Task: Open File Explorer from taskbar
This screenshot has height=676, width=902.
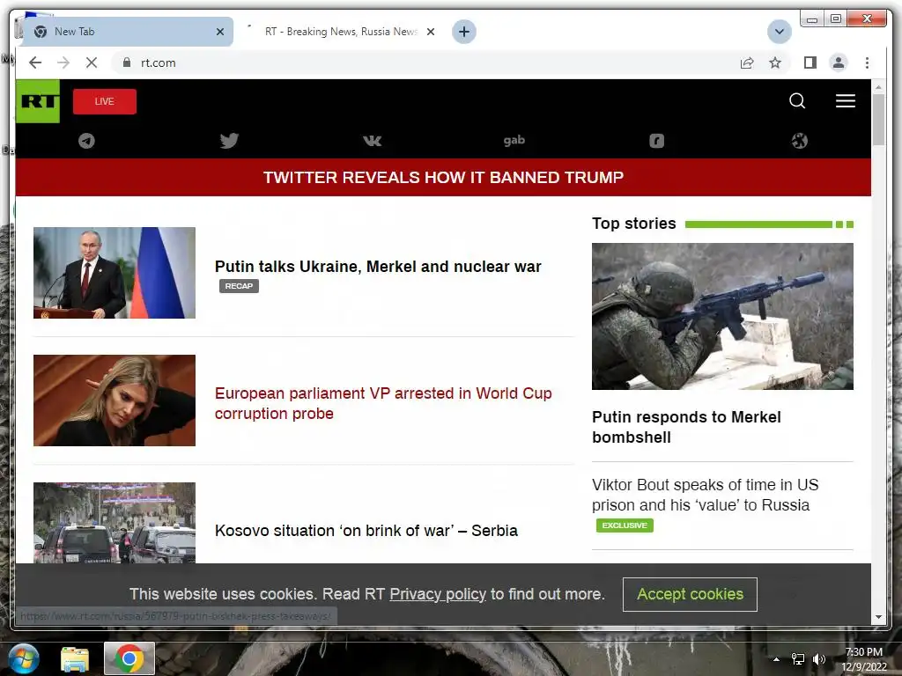Action: point(75,658)
